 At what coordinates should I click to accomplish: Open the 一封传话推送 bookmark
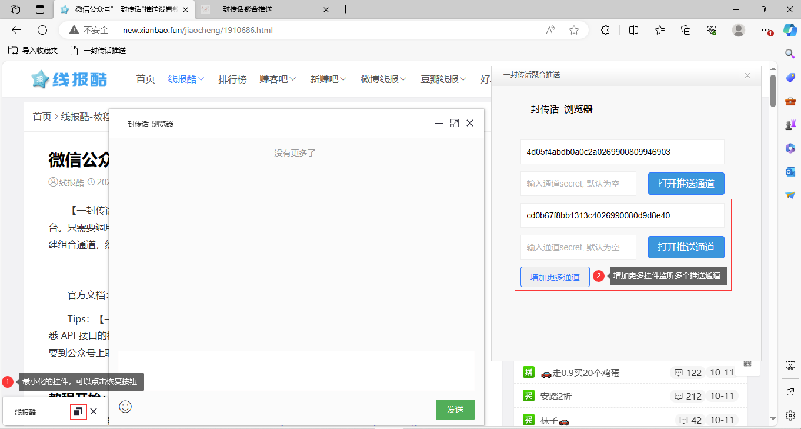click(x=98, y=51)
